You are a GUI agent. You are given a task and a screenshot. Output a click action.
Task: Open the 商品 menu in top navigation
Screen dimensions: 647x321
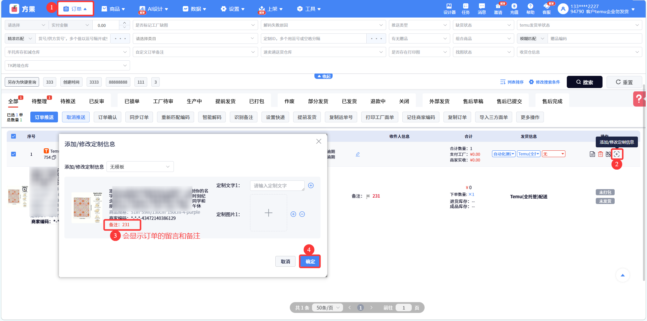click(114, 9)
